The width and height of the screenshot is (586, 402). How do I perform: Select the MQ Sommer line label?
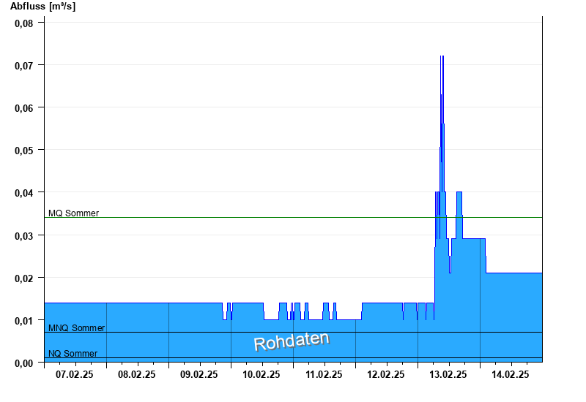74,213
